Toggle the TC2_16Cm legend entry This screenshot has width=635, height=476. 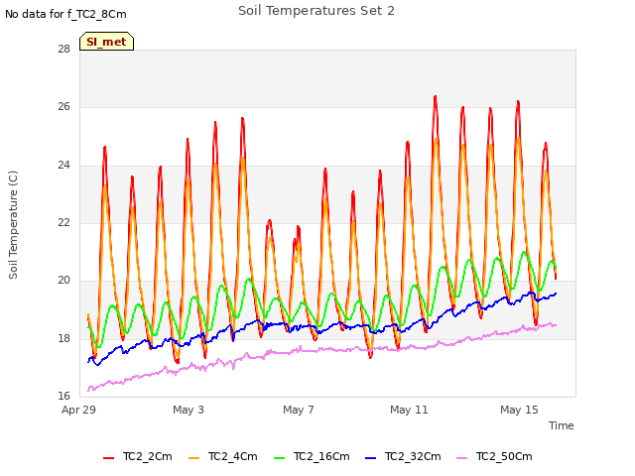312,457
